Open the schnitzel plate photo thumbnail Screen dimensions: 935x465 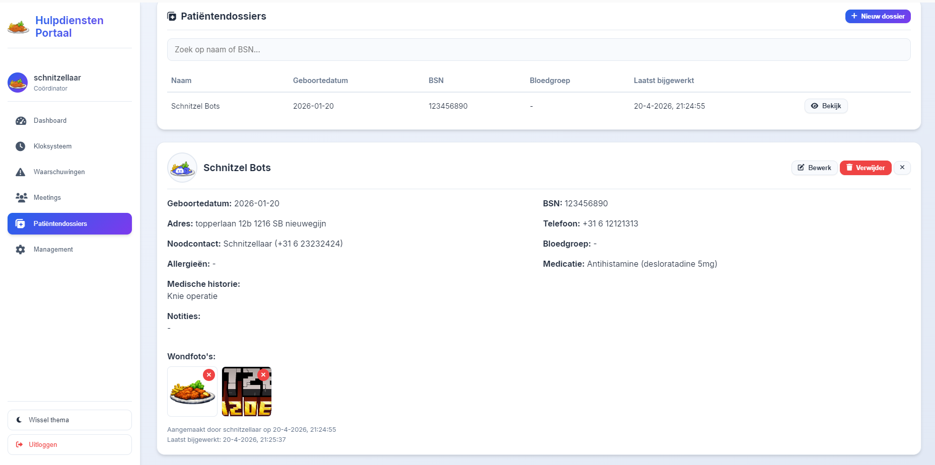coord(191,395)
